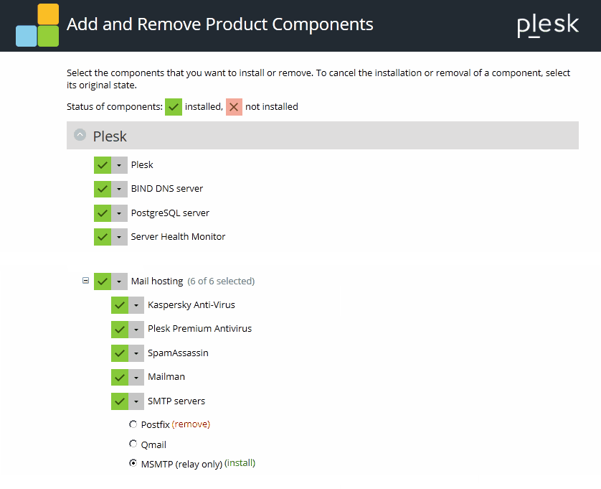Select the Postfix radio button

(133, 424)
